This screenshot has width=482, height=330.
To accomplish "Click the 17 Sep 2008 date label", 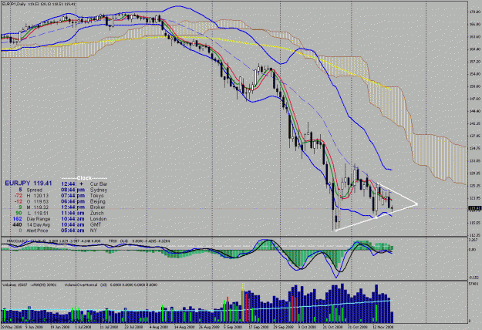I will [258, 327].
